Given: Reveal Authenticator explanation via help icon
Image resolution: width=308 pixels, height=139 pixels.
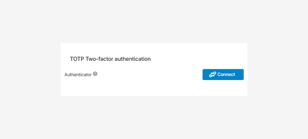Looking at the screenshot, I should (x=95, y=74).
